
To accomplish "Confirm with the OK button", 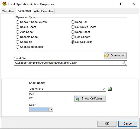I will tap(107, 124).
